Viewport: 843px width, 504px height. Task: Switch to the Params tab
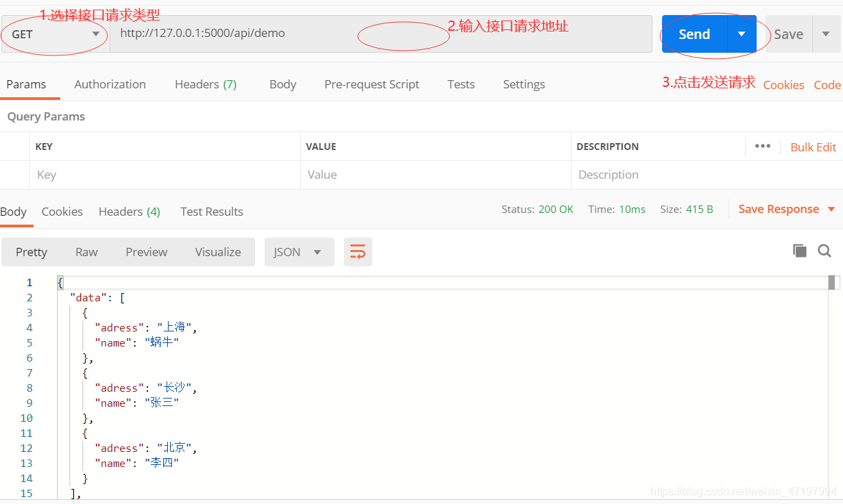26,84
